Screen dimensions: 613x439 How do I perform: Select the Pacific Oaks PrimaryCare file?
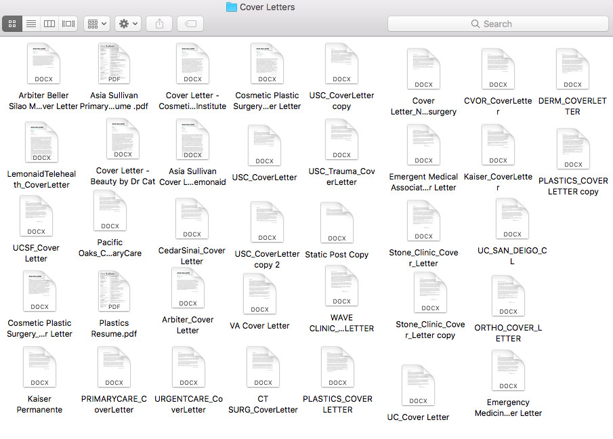point(110,210)
